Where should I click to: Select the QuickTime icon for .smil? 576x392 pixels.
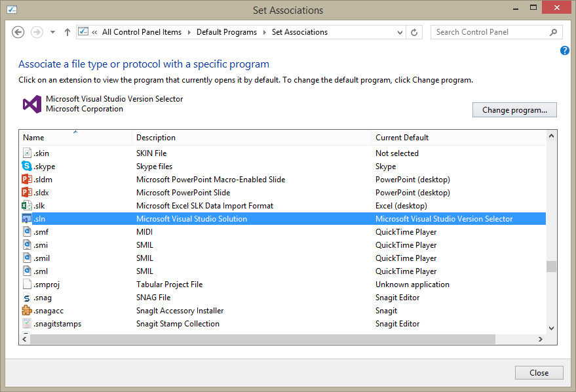click(x=27, y=258)
